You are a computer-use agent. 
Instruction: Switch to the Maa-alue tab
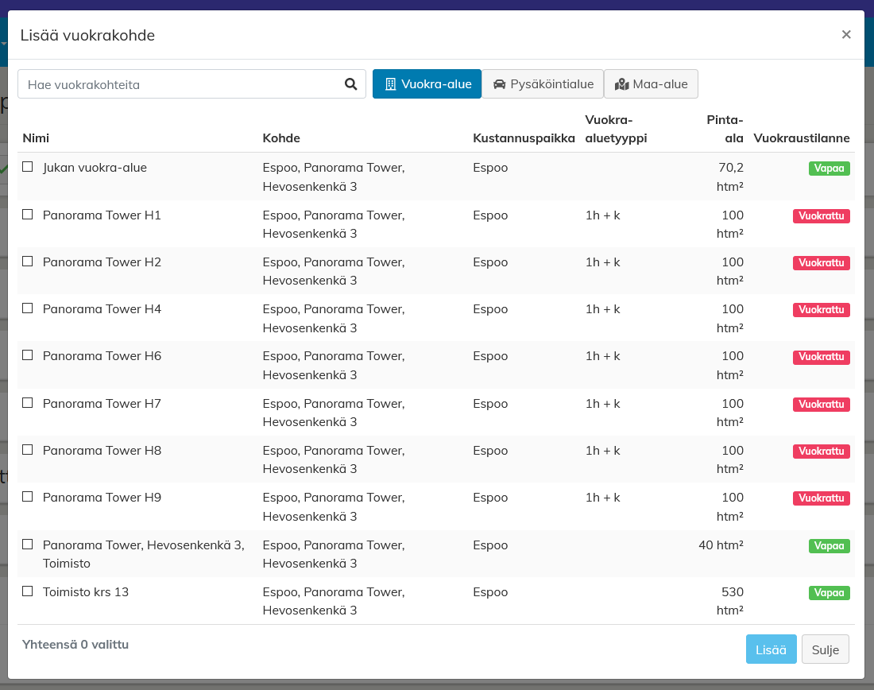tap(651, 84)
